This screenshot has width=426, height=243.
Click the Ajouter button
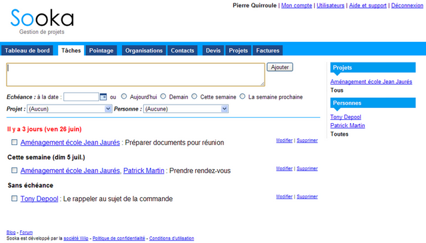[280, 67]
